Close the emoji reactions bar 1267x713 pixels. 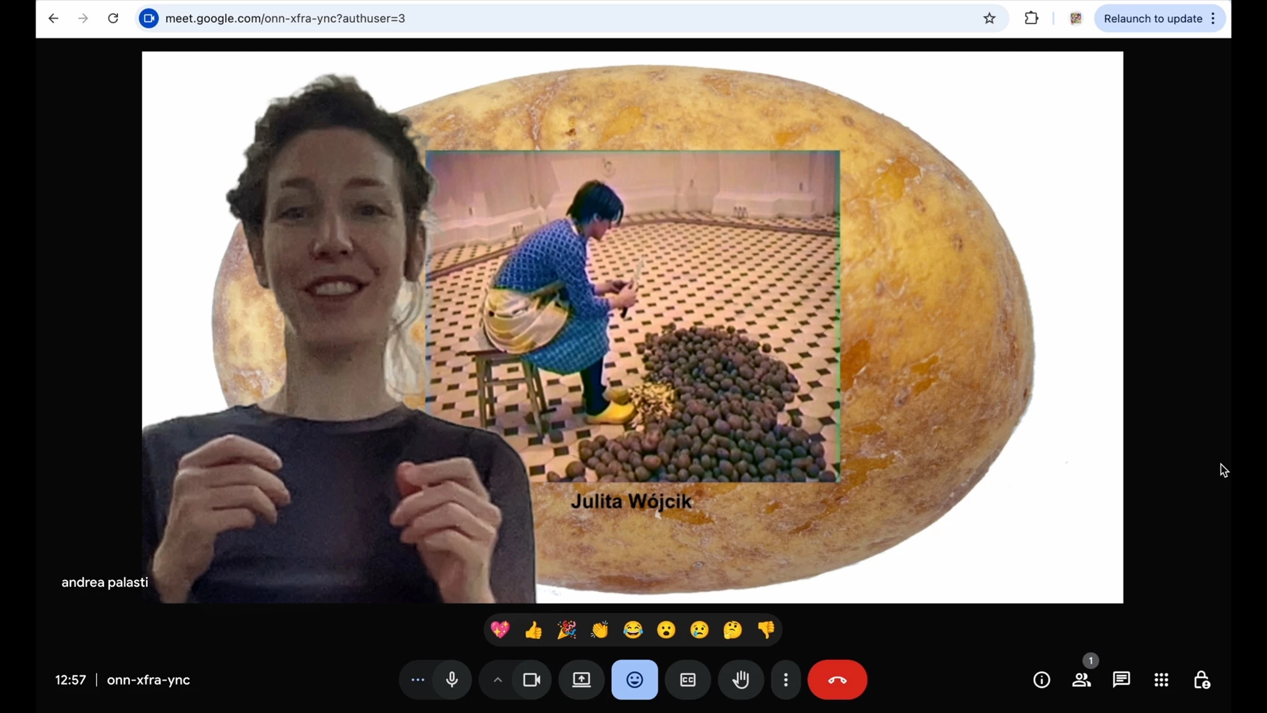tap(635, 680)
